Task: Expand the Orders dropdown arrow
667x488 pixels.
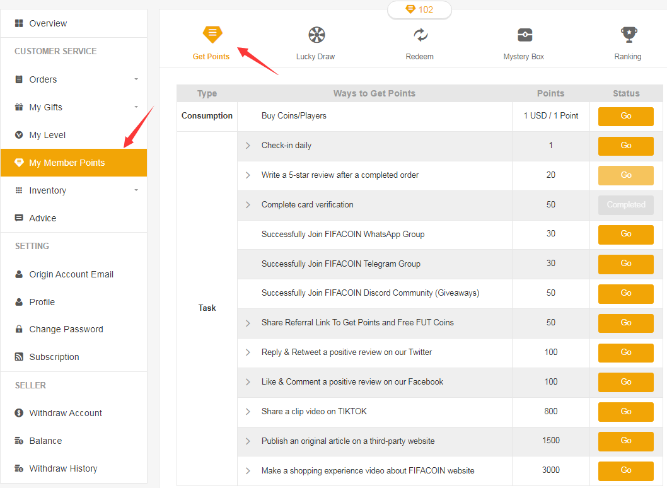Action: [x=136, y=79]
